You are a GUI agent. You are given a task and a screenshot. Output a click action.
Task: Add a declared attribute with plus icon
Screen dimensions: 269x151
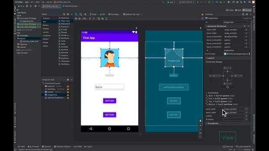(x=245, y=26)
